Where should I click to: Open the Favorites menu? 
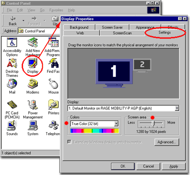click(x=56, y=10)
